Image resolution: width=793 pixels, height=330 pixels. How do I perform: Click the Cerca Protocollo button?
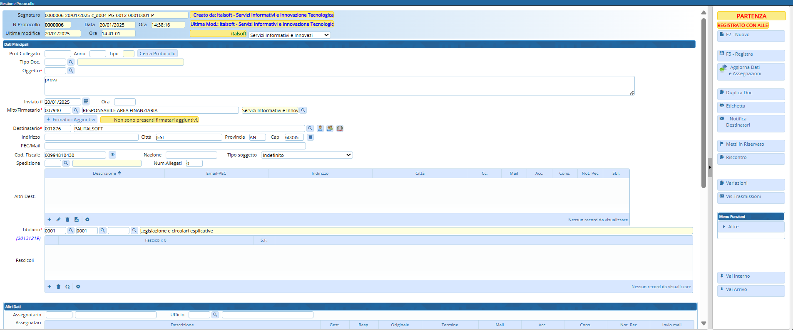click(x=157, y=54)
